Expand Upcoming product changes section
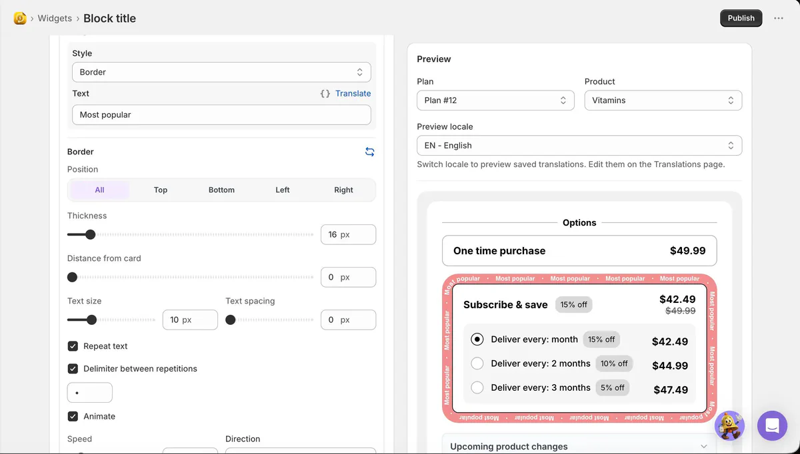800x454 pixels. [x=579, y=446]
